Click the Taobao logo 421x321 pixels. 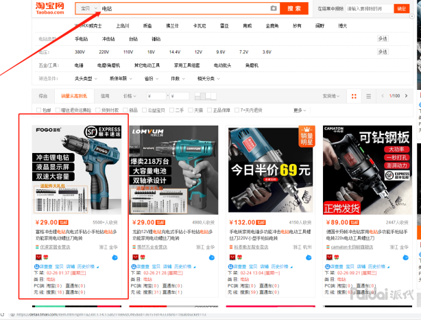coord(50,8)
